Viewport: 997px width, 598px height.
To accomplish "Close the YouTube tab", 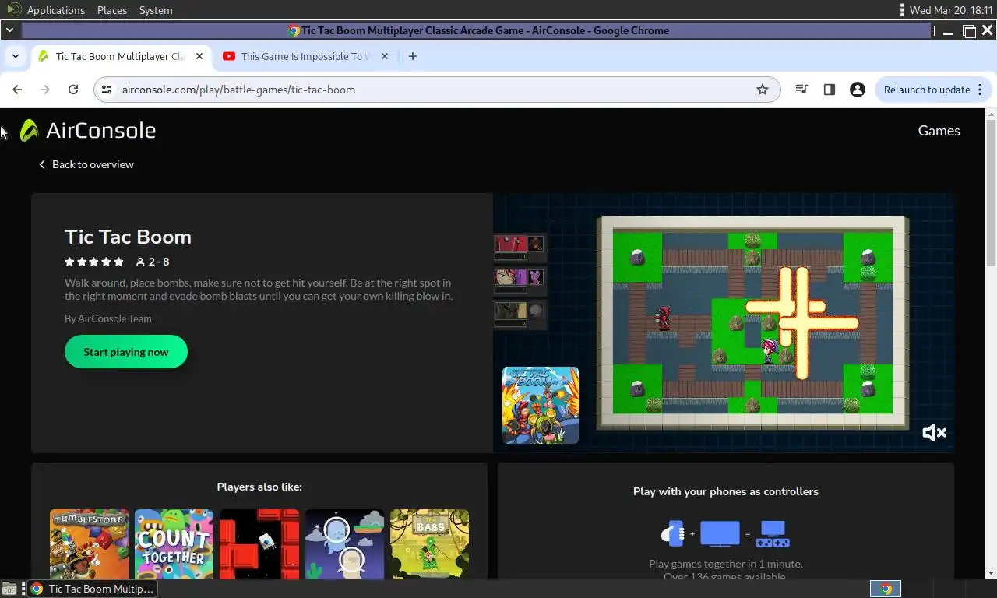I will coord(385,56).
